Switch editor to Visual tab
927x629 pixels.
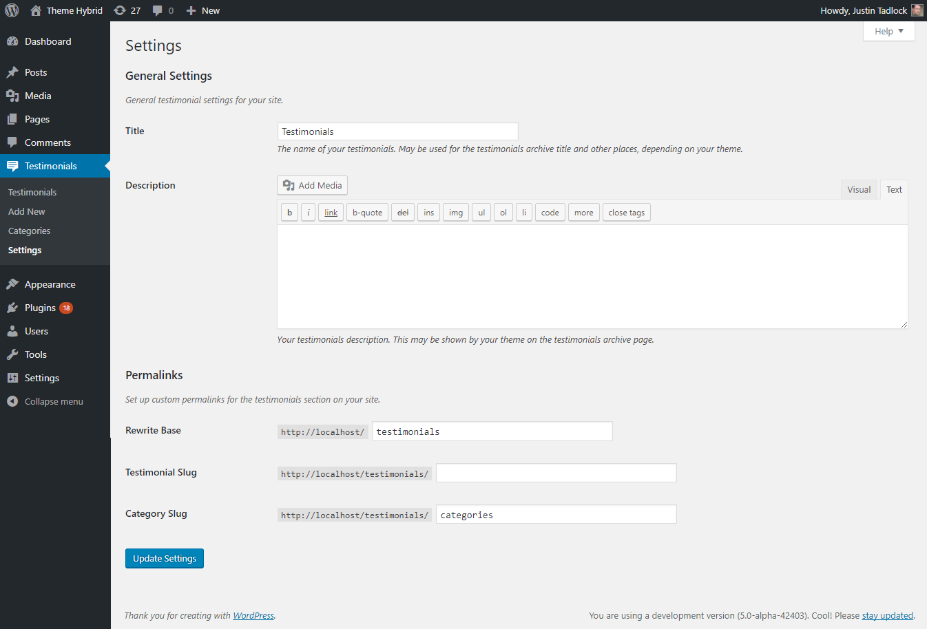click(859, 190)
